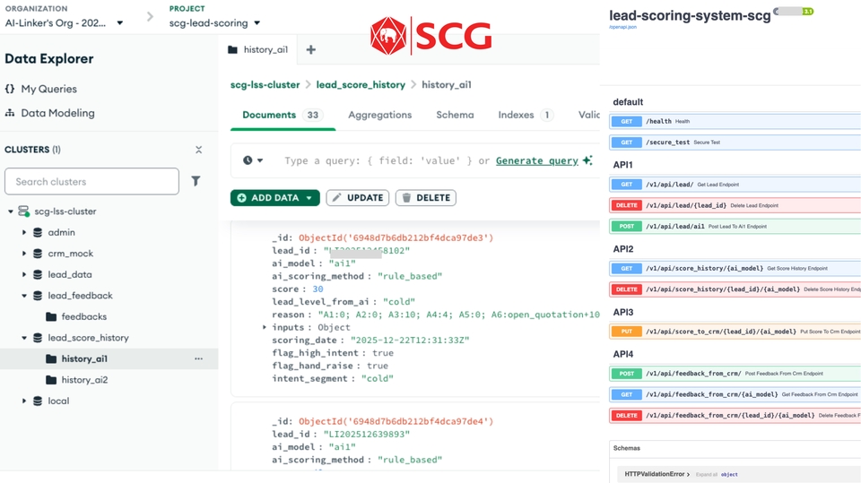861x483 pixels.
Task: Switch to the Schema tab
Action: (x=455, y=115)
